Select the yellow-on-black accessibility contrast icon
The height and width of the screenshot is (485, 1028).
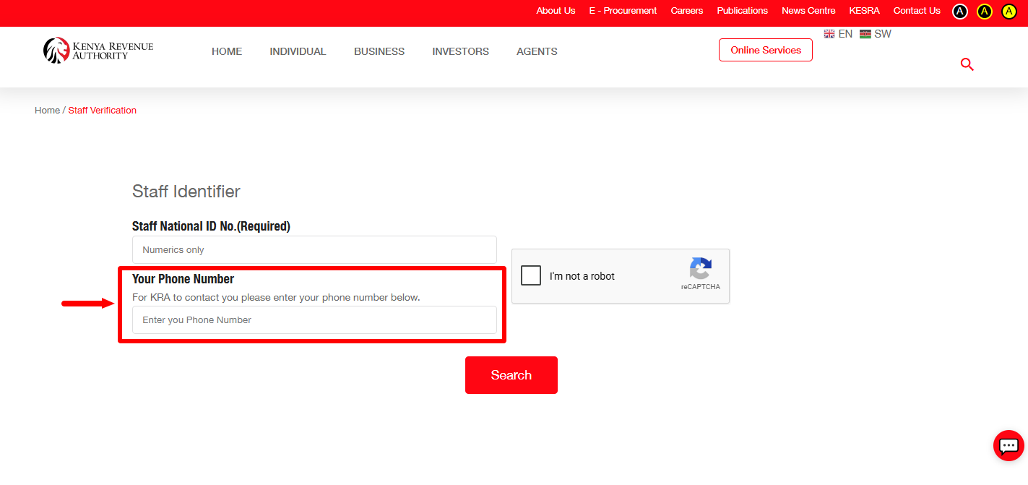pyautogui.click(x=984, y=11)
